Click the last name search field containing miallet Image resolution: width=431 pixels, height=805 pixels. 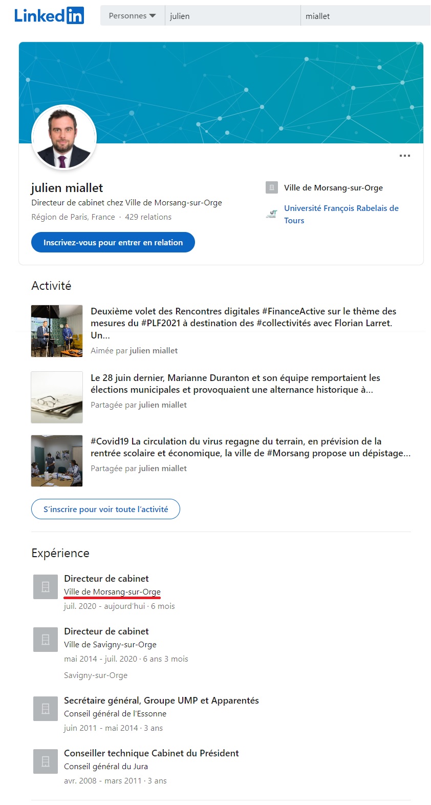(365, 16)
